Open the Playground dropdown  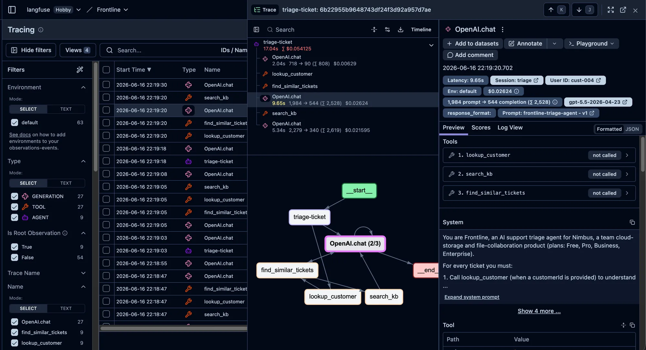pos(591,44)
